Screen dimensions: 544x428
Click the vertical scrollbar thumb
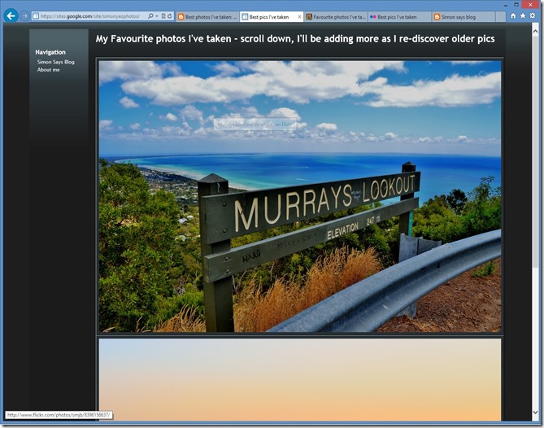point(535,151)
